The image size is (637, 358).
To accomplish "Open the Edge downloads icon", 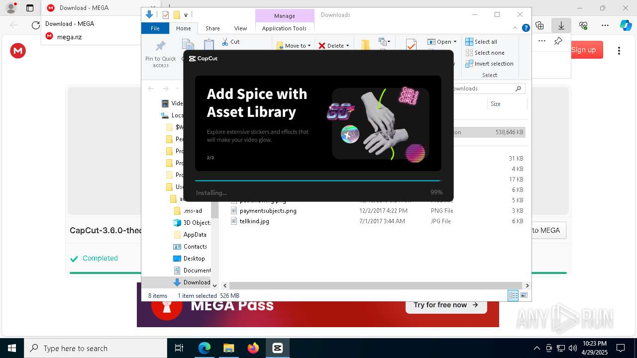I will point(561,25).
